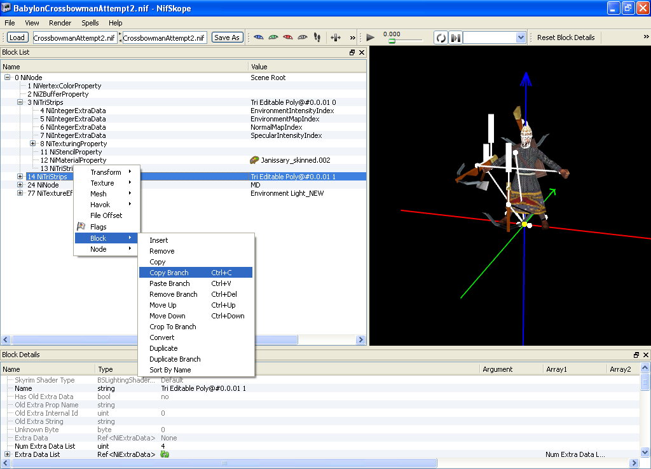Open the Havok submenu
Viewport: 651px width, 469px height.
tap(107, 205)
